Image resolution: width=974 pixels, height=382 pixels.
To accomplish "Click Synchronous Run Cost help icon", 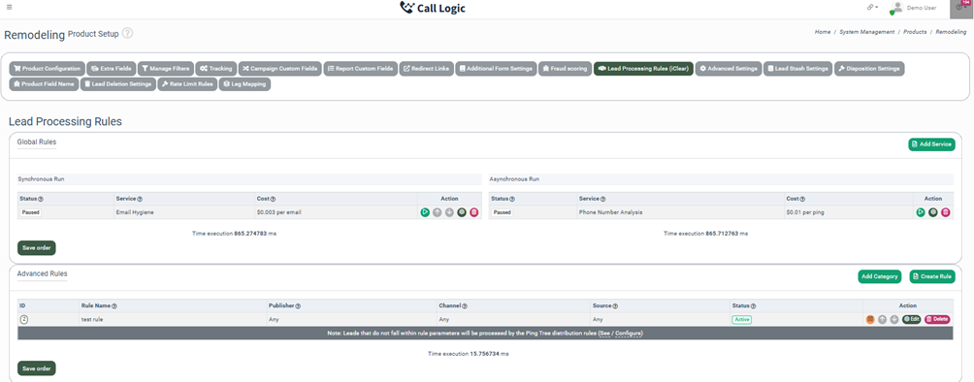I will (x=273, y=200).
